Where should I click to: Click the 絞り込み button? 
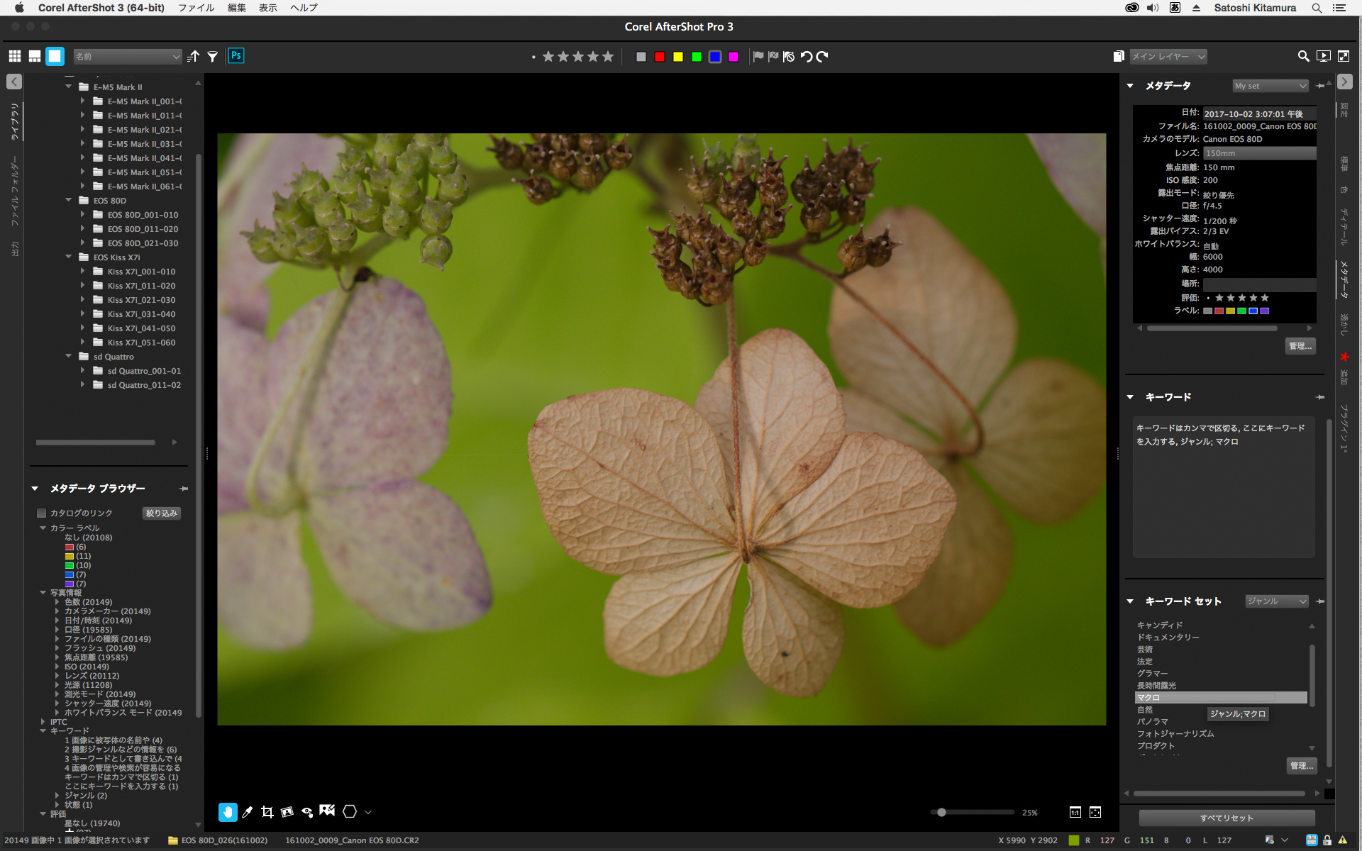[x=161, y=513]
